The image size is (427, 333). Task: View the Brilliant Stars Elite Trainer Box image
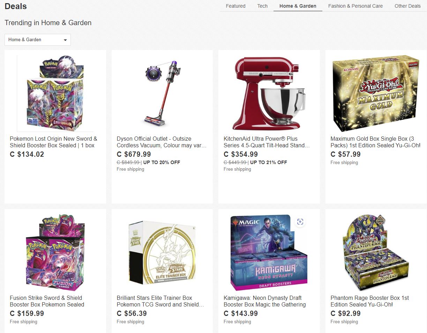coord(162,252)
